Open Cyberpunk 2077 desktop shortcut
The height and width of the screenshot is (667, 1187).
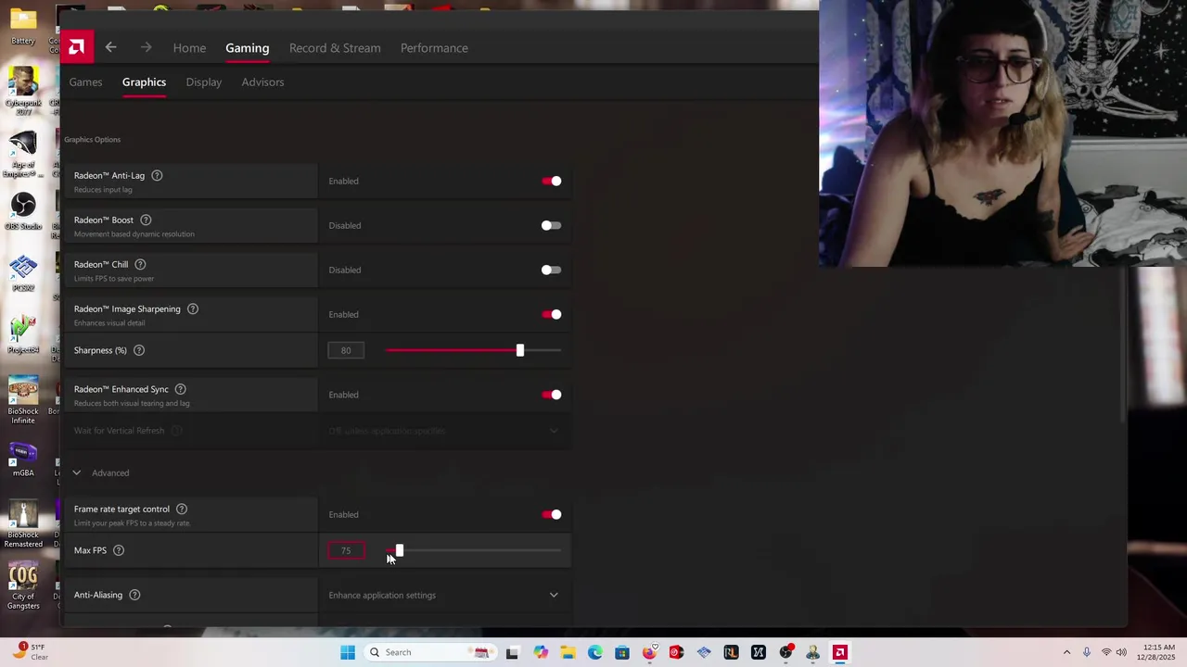coord(23,91)
